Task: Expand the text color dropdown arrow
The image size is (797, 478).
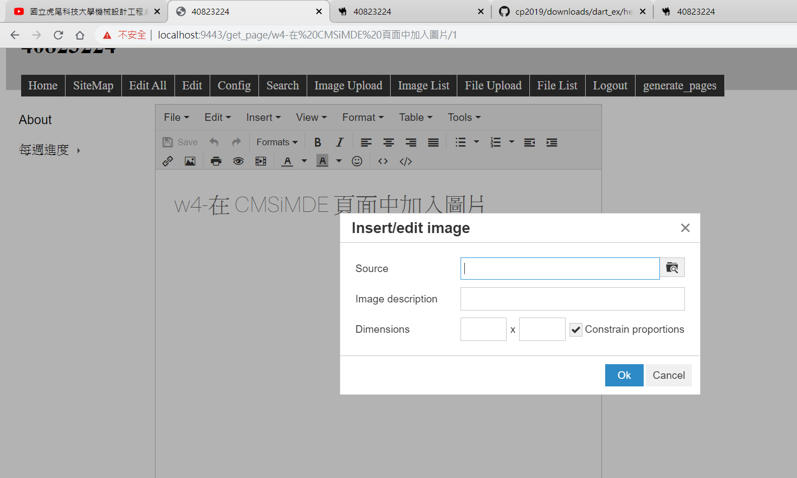Action: click(x=304, y=161)
